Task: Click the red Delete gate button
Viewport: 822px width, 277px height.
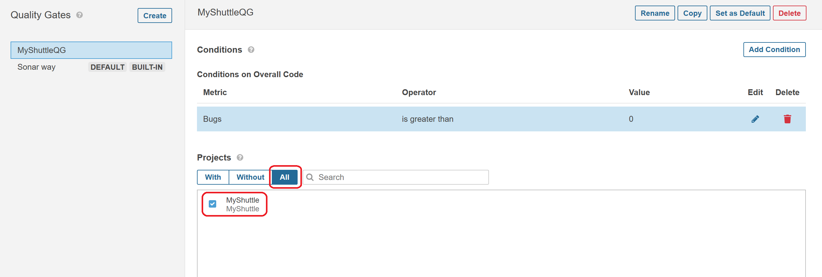Action: 789,13
